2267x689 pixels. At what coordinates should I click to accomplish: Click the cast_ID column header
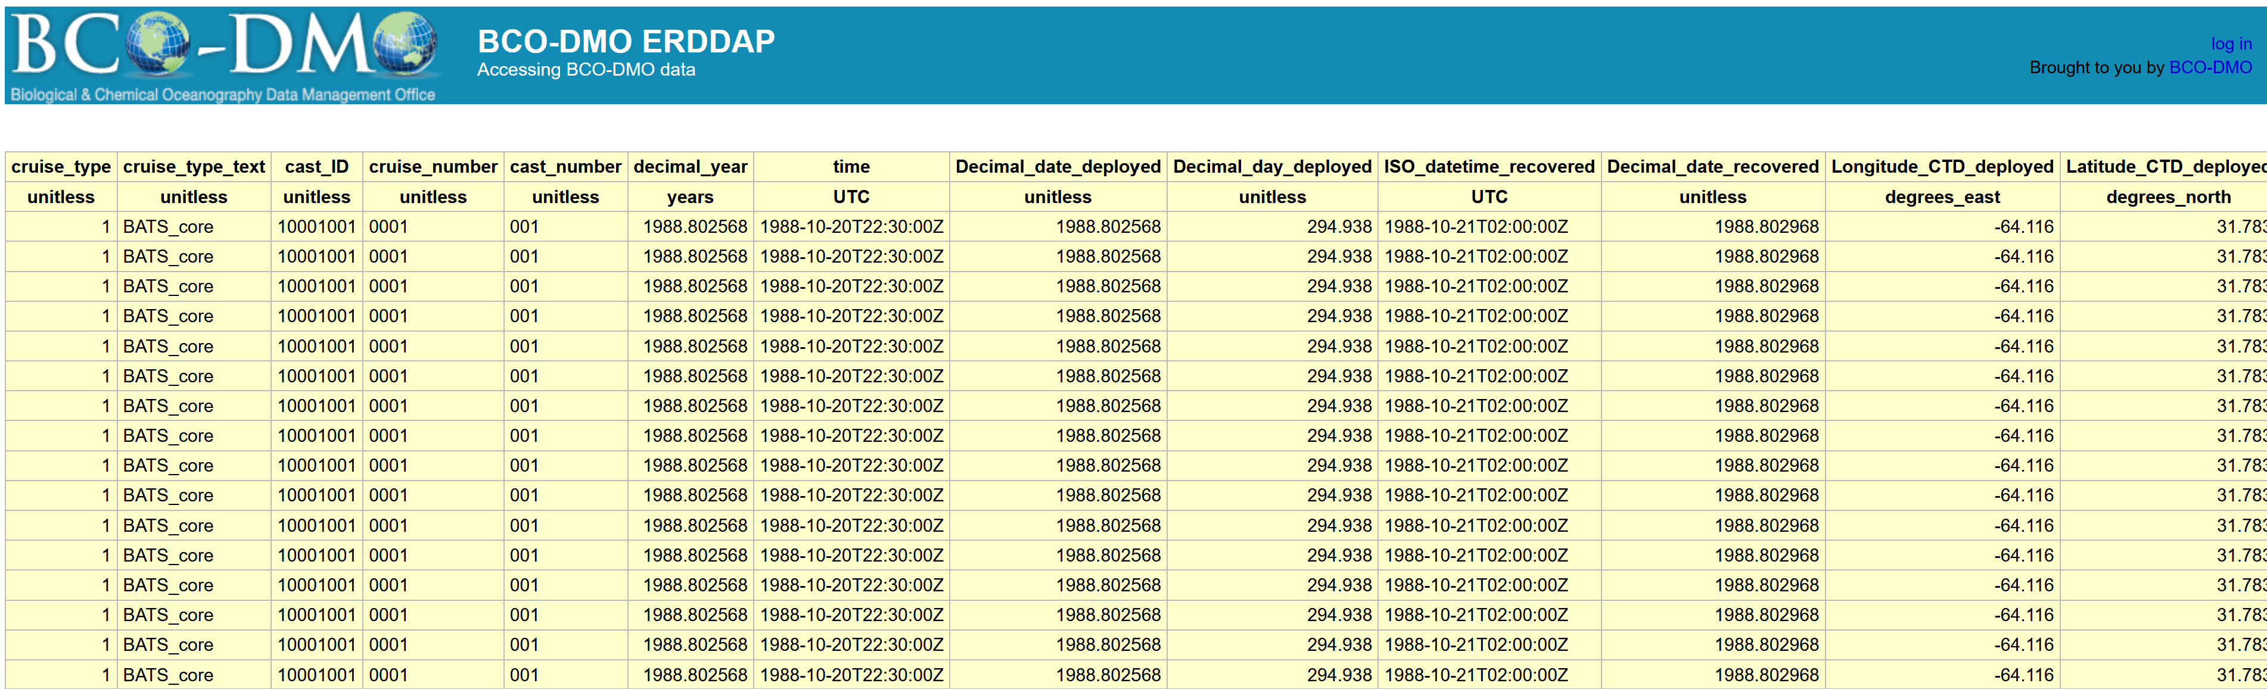coord(317,167)
